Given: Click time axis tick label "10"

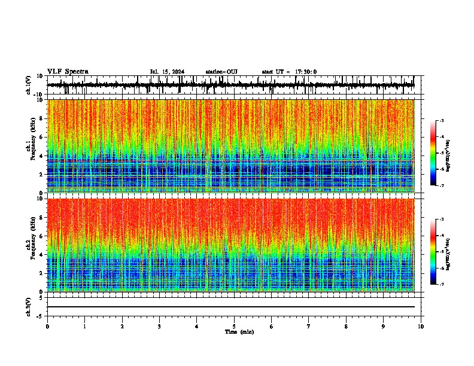Looking at the screenshot, I should (x=421, y=327).
